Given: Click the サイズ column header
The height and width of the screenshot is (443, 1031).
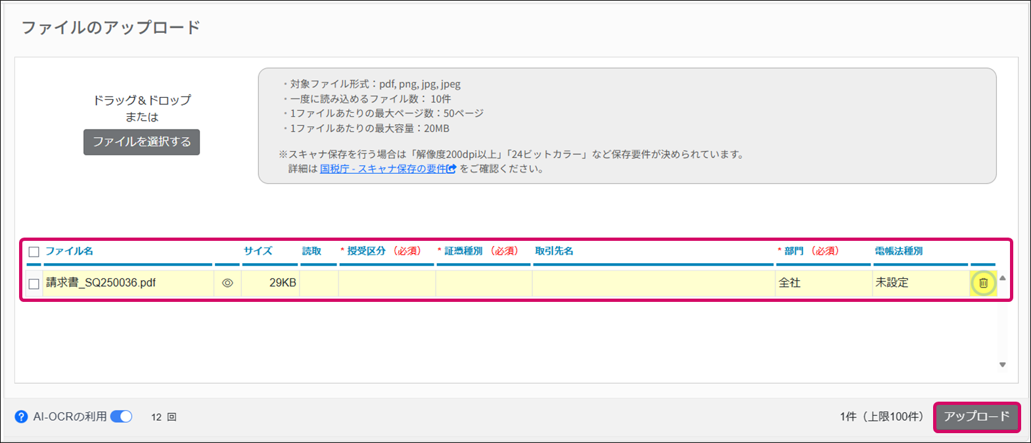Looking at the screenshot, I should [258, 251].
